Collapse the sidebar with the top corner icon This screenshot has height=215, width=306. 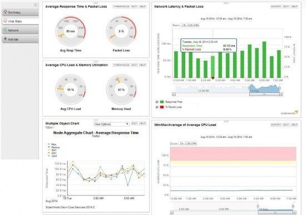(x=36, y=5)
